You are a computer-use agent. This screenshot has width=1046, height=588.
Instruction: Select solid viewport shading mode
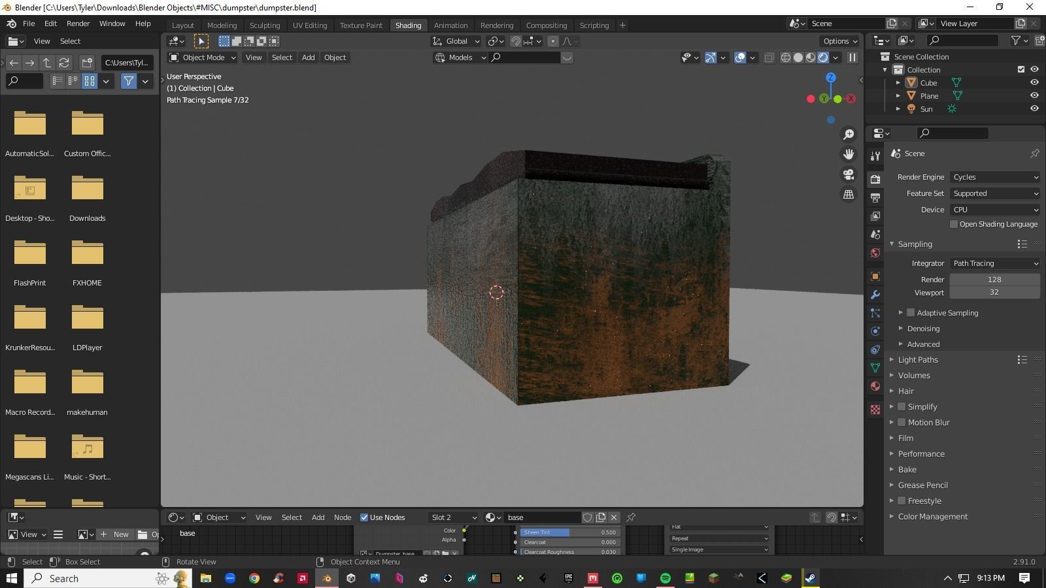[798, 57]
